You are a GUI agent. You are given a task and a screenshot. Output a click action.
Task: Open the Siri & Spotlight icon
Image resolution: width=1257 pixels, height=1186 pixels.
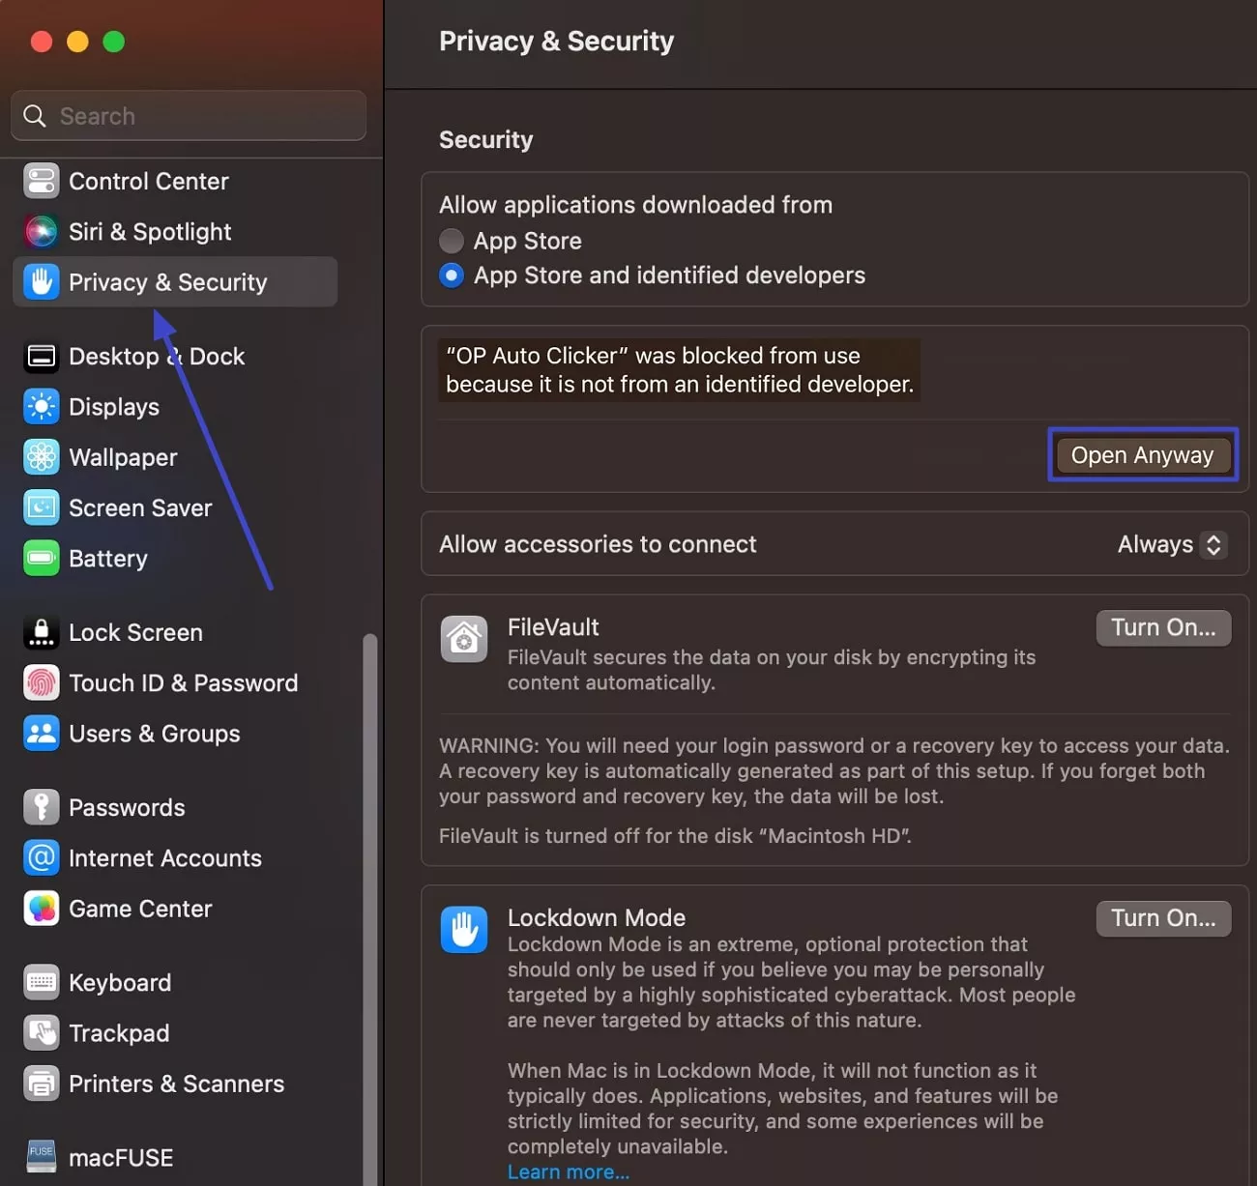pos(42,231)
